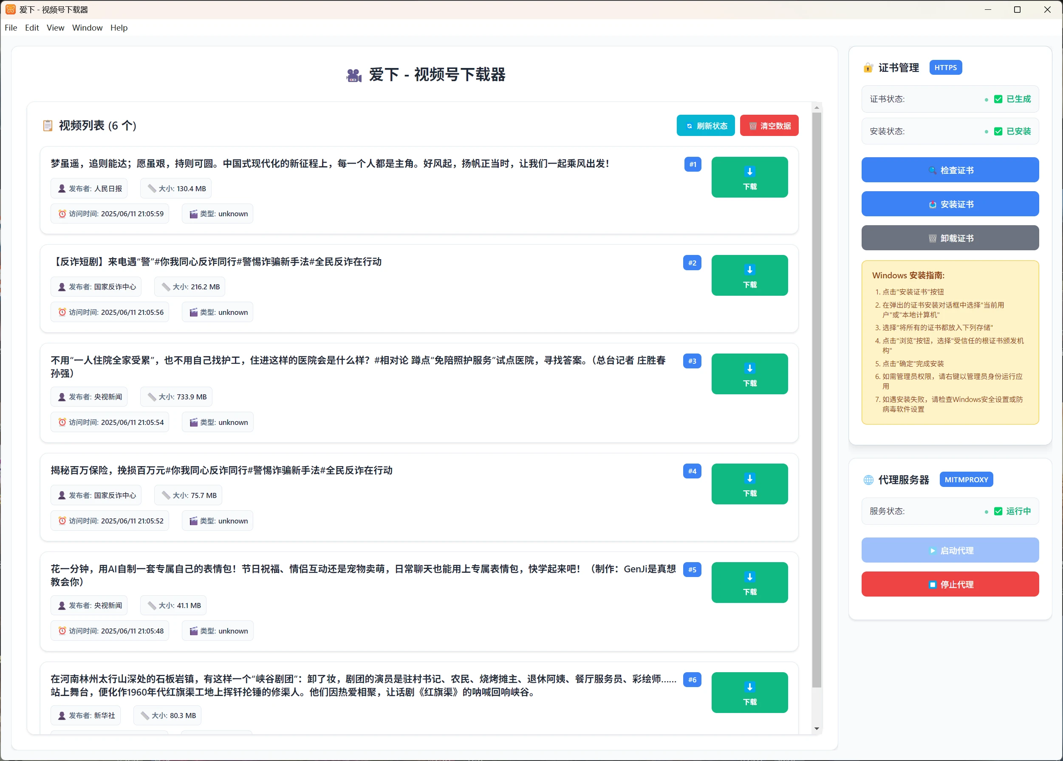Click the play icon in 启动代理
This screenshot has height=761, width=1063.
pos(932,551)
